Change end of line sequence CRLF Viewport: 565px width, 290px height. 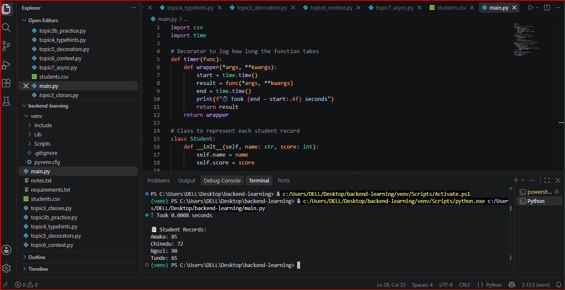(465, 285)
